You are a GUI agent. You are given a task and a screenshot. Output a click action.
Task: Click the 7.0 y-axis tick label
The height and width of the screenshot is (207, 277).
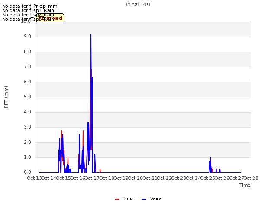(27, 67)
